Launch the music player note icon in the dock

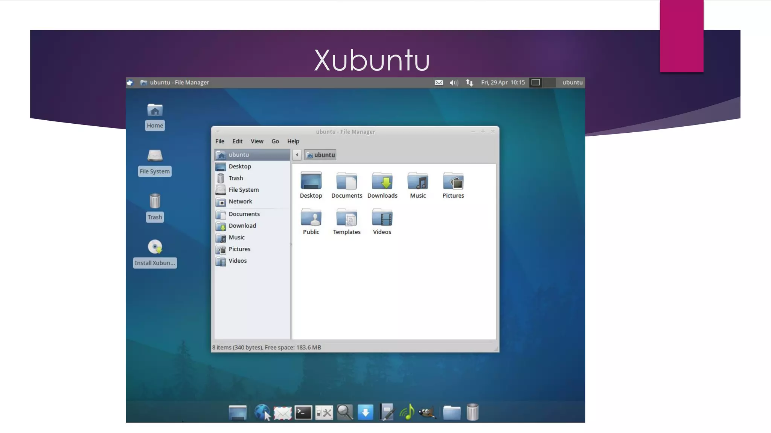pyautogui.click(x=407, y=412)
